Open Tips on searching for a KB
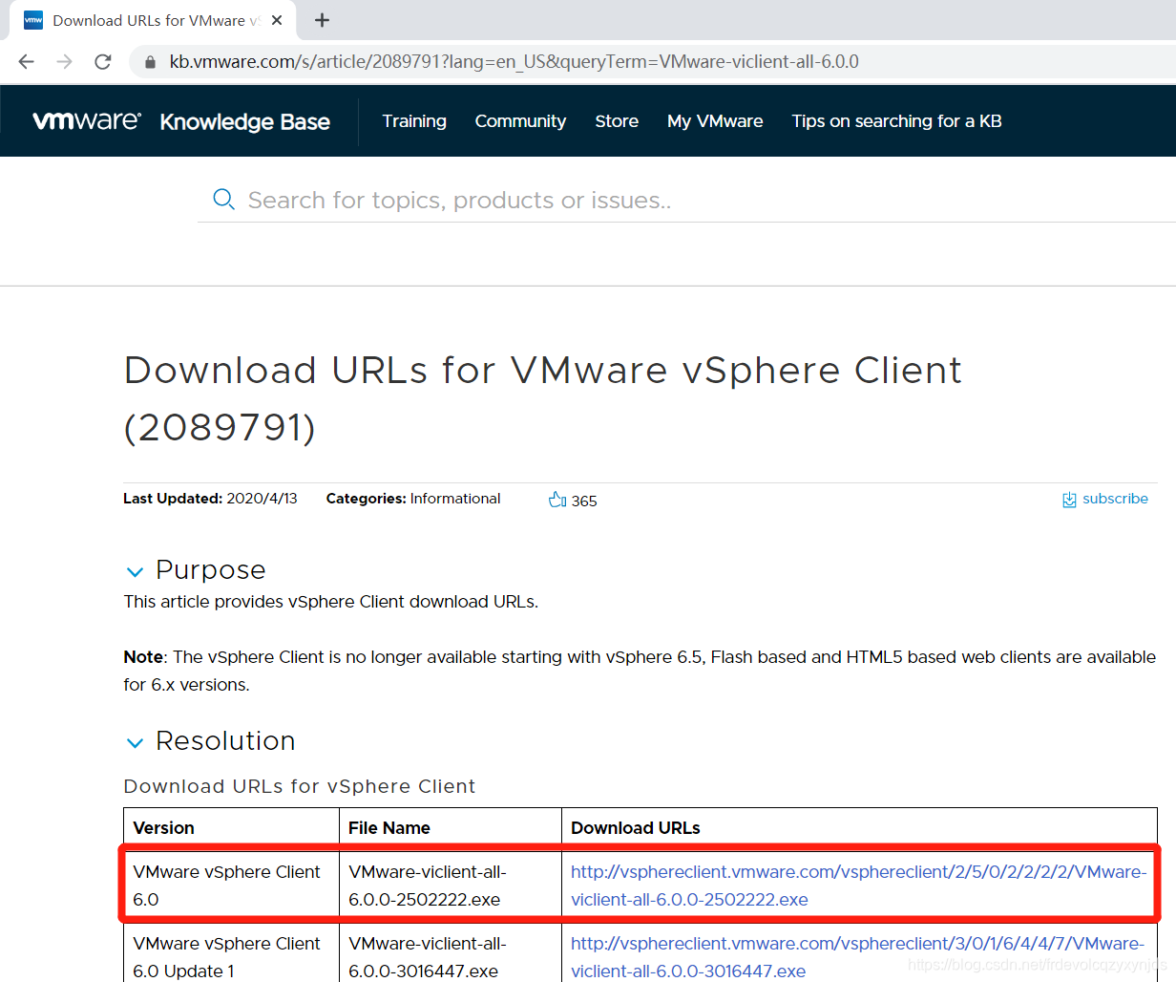The width and height of the screenshot is (1176, 982). pyautogui.click(x=896, y=121)
